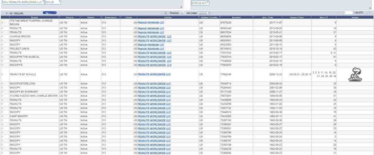Click brand text 'SNOOPY BY EVERHART'
The width and height of the screenshot is (374, 155).
(x=24, y=92)
